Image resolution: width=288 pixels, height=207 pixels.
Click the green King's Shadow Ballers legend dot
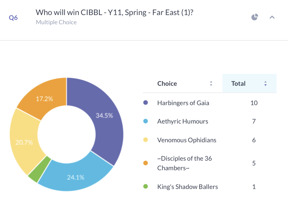tap(145, 186)
